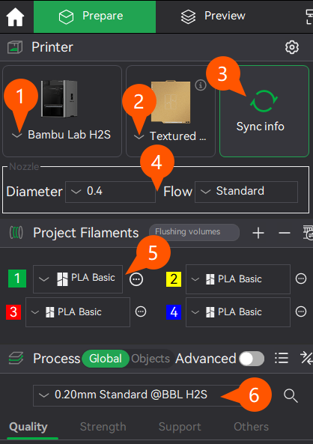Open the Others settings tab
The image size is (313, 444).
click(252, 427)
